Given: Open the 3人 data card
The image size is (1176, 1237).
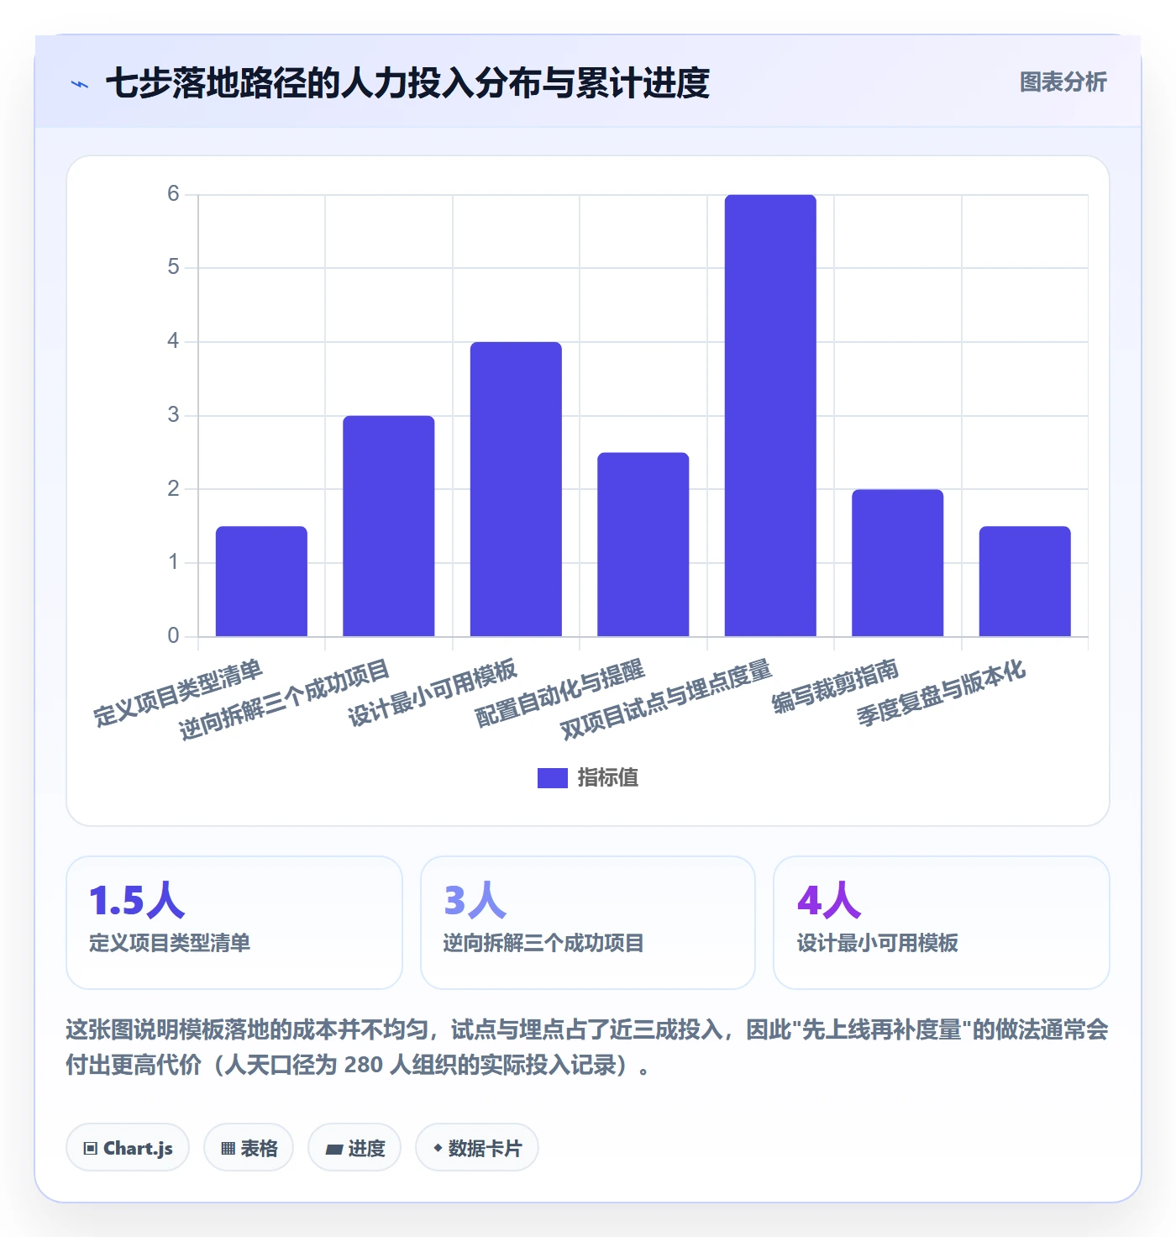Looking at the screenshot, I should [588, 923].
